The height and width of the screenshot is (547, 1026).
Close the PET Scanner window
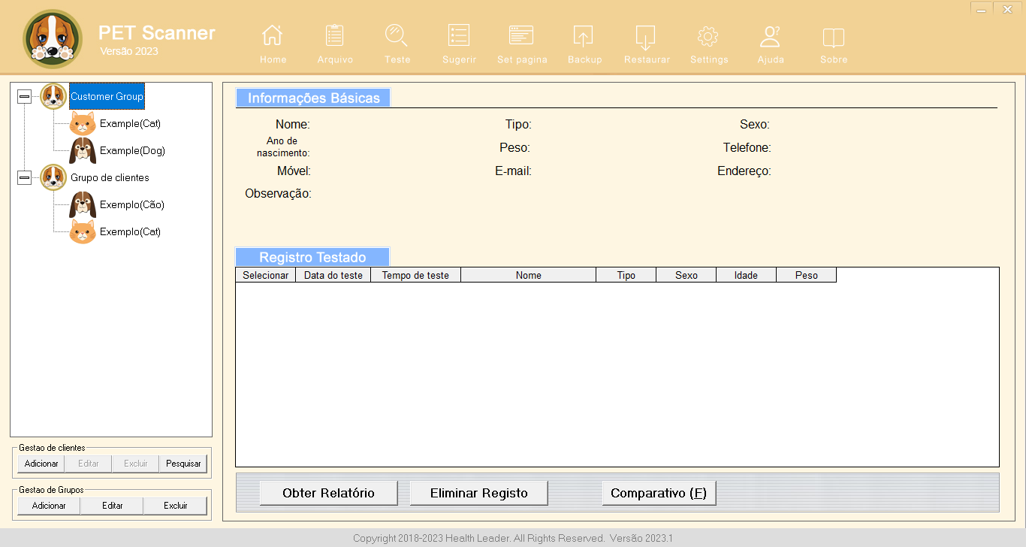[1007, 8]
